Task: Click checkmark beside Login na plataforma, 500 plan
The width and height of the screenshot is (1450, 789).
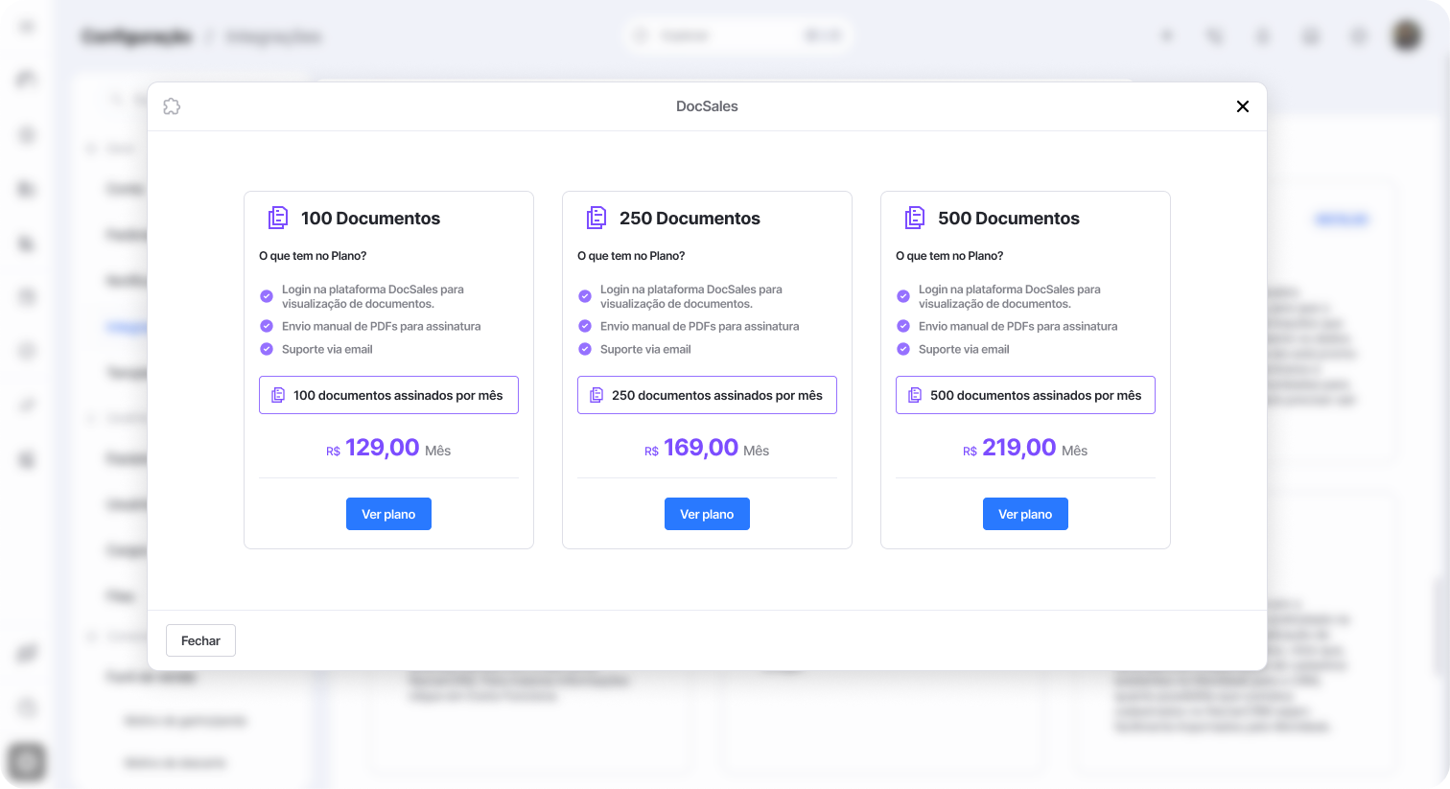Action: 903,296
